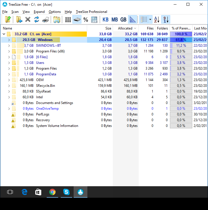
Task: Click the open folder toolbar icon
Action: pos(19,19)
